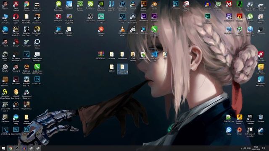Launch Dark Souls 3 GOTY shortcut
This screenshot has height=151, width=269.
[x=37, y=31]
